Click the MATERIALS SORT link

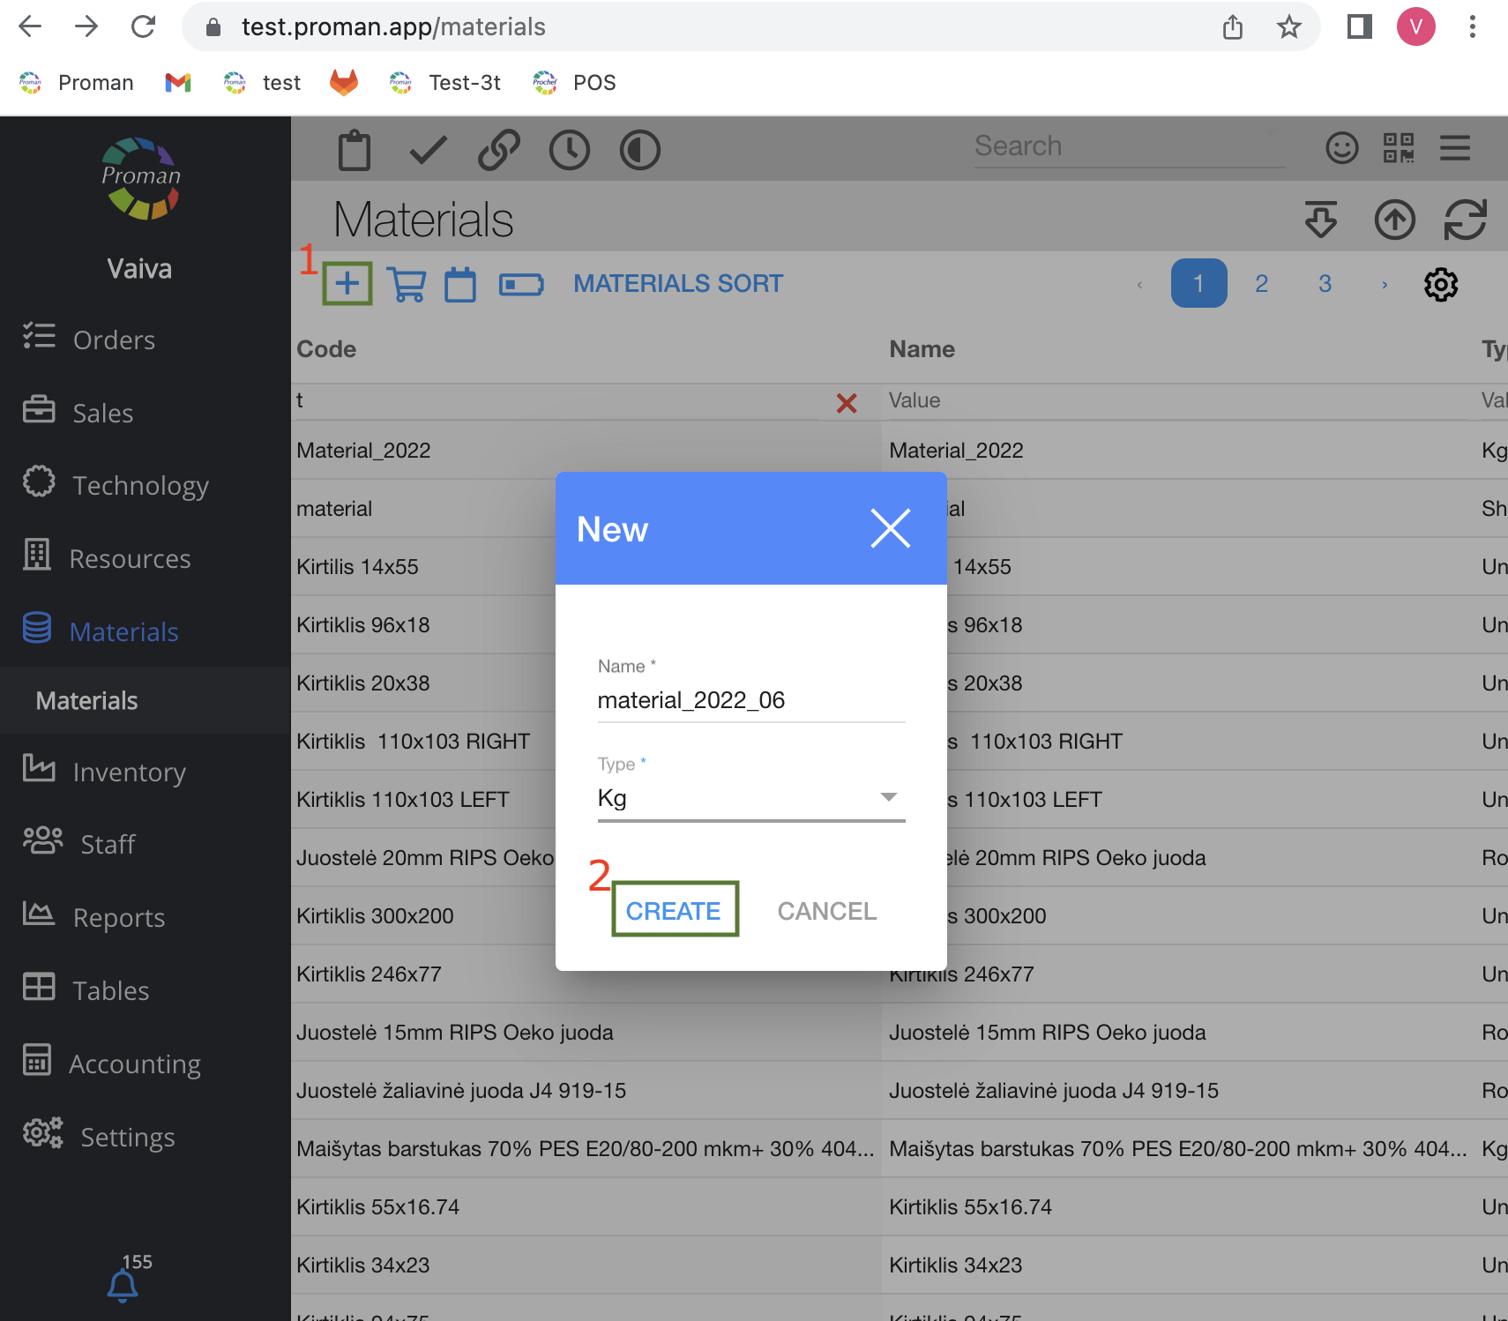[x=677, y=284]
